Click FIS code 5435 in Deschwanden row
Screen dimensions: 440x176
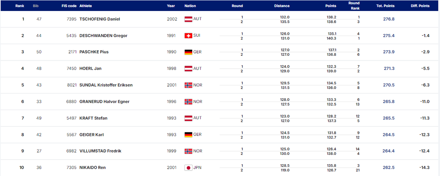pos(71,36)
